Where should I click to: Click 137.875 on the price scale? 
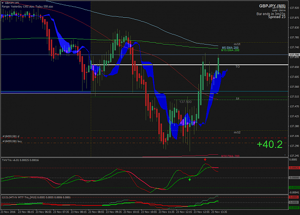tap(294, 18)
